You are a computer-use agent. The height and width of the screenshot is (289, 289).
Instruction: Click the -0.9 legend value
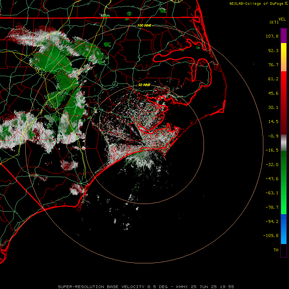click(273, 136)
